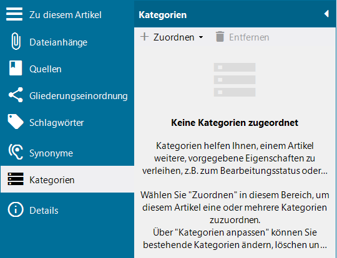Select the Gliederungseinordnung tab label
Viewport: 337px width, 258px height.
click(79, 96)
